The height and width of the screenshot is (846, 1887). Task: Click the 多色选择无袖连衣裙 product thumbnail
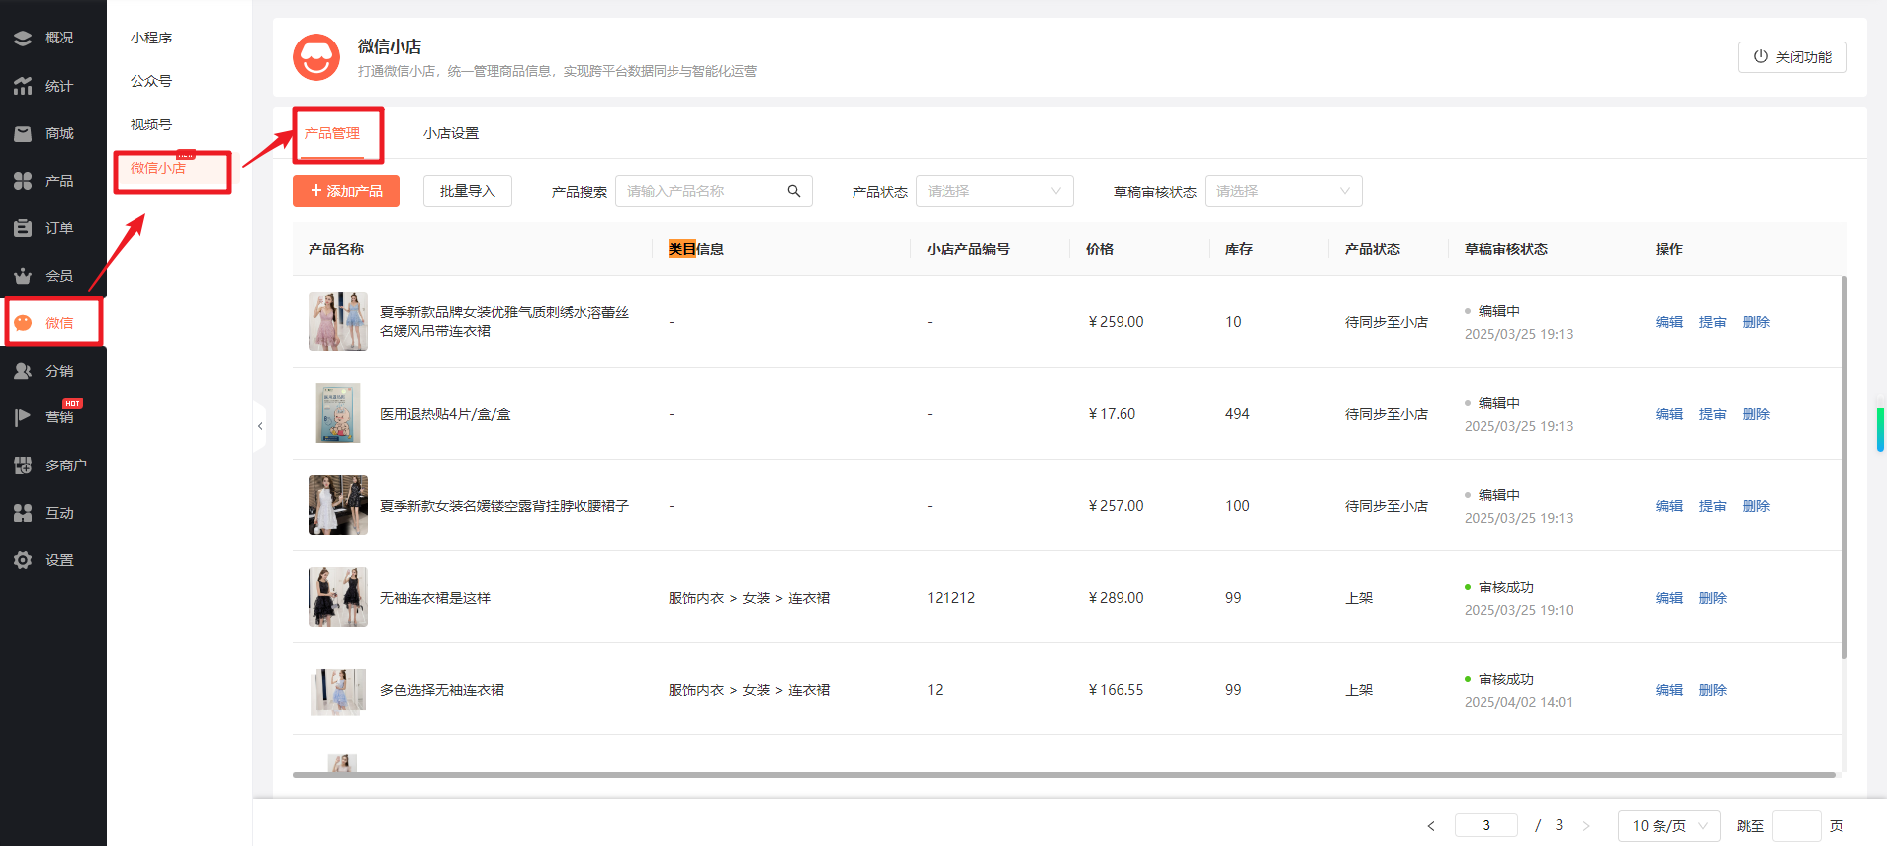point(338,691)
